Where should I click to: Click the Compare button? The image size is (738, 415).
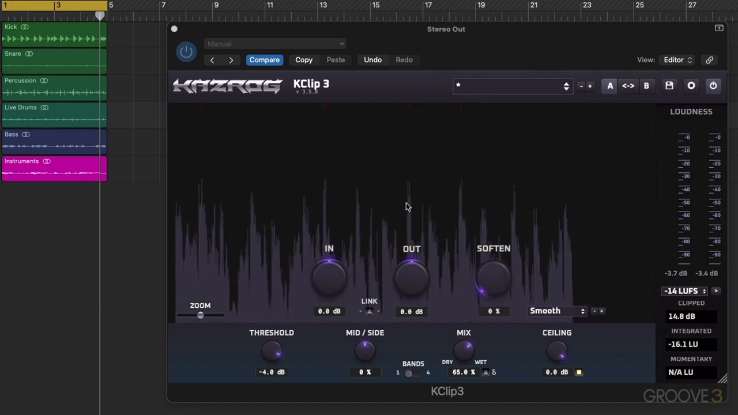pos(265,60)
